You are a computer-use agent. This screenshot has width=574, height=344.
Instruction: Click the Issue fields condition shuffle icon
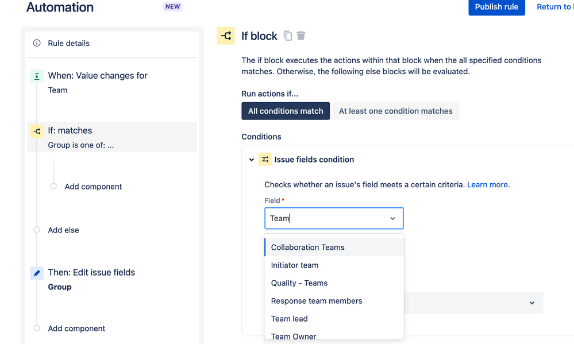pos(265,159)
